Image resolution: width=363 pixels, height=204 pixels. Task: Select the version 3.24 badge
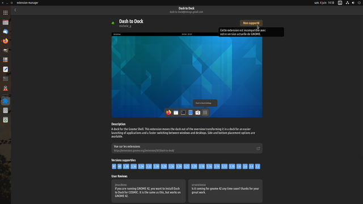179,167
